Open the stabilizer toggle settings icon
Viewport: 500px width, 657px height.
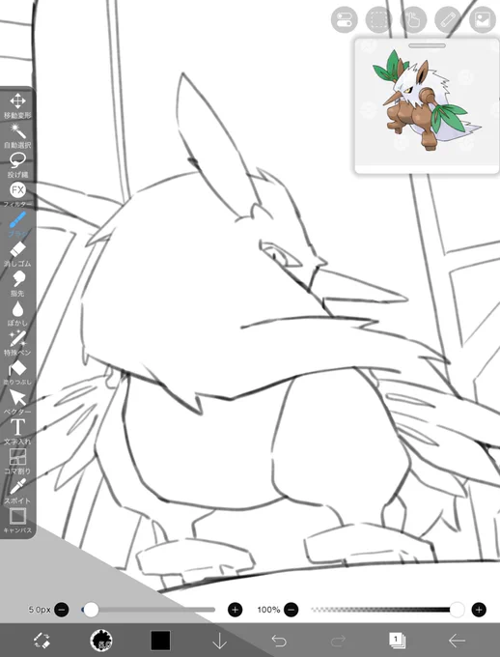345,19
